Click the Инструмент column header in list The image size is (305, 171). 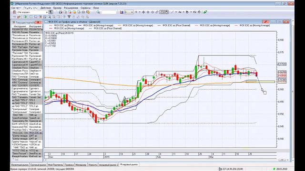pos(20,26)
